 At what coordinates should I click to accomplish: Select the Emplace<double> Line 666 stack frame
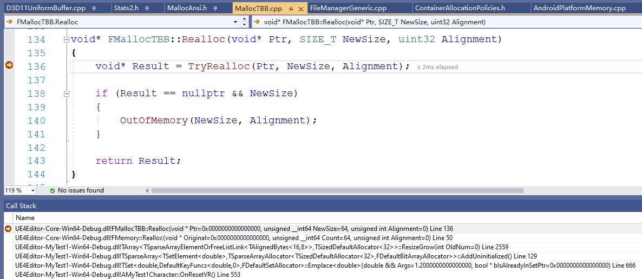pyautogui.click(x=325, y=265)
